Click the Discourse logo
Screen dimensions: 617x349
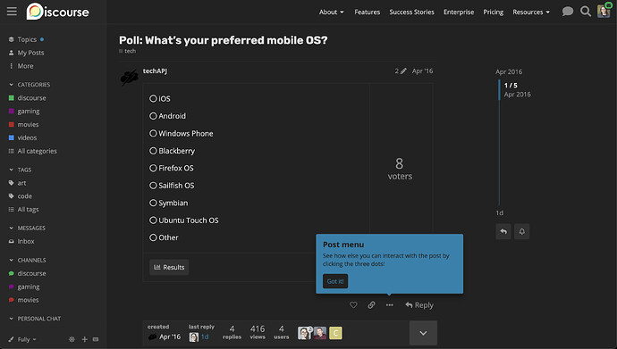[58, 12]
